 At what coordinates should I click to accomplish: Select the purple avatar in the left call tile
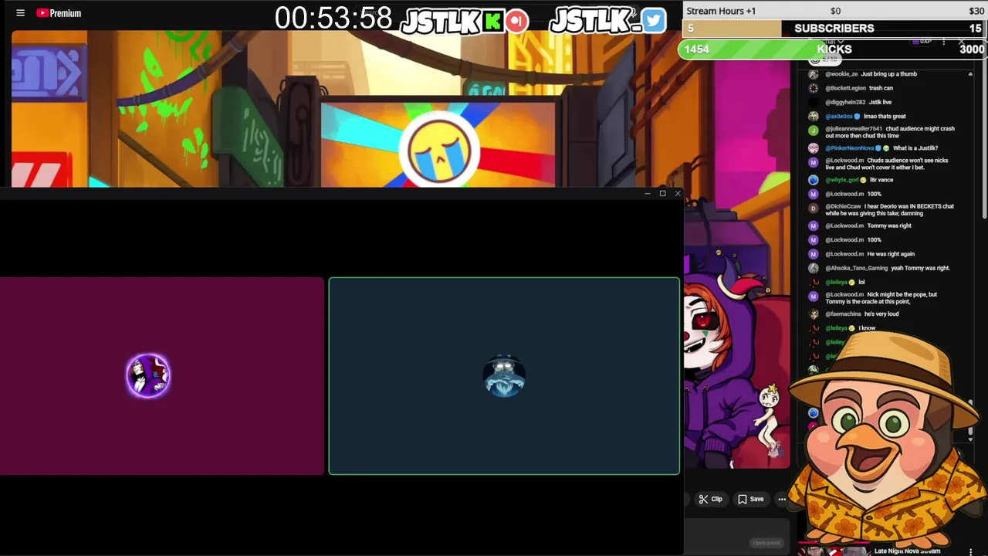pos(148,376)
